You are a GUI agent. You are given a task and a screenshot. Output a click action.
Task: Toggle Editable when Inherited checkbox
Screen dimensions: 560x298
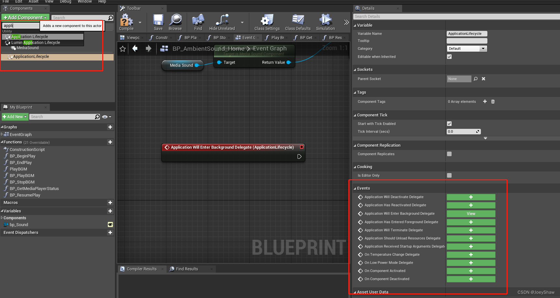click(x=449, y=56)
